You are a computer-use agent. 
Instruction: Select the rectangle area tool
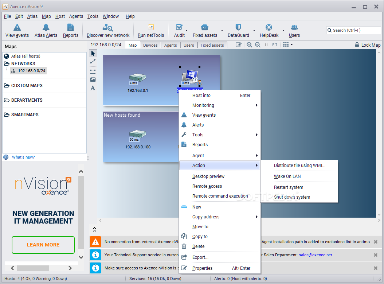[x=93, y=72]
